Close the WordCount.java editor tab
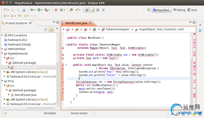This screenshot has width=204, height=118. pyautogui.click(x=90, y=23)
